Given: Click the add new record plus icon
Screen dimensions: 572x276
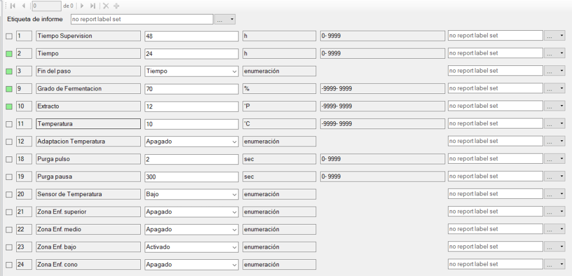Looking at the screenshot, I should [x=116, y=6].
